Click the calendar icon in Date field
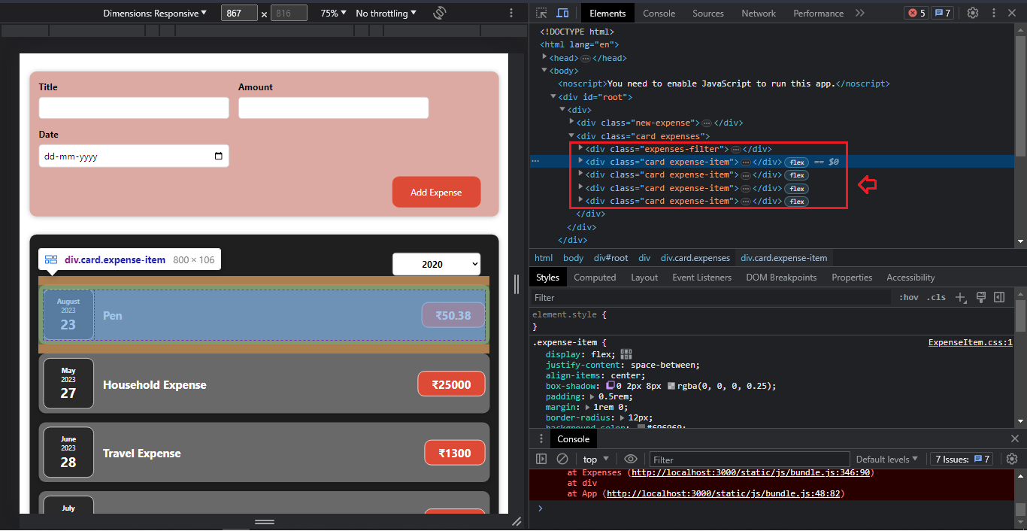 pos(219,156)
